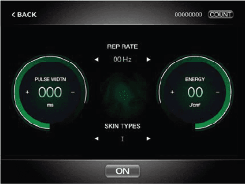Decrease rep rate with the left arrow
The height and width of the screenshot is (184, 245).
97,60
